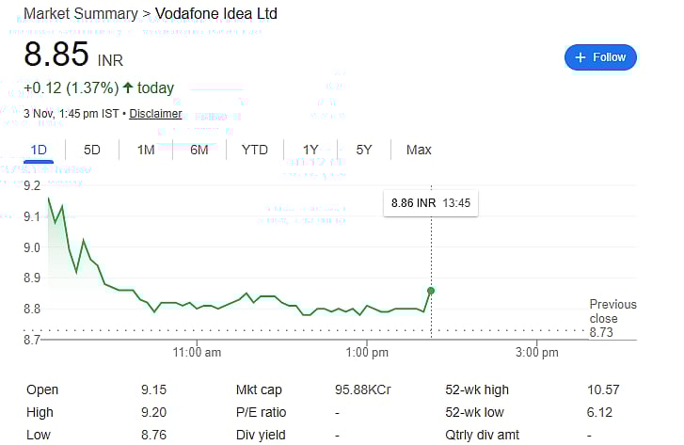Viewport: 684px width, 445px height.
Task: Select the 1D time range tab
Action: [39, 150]
